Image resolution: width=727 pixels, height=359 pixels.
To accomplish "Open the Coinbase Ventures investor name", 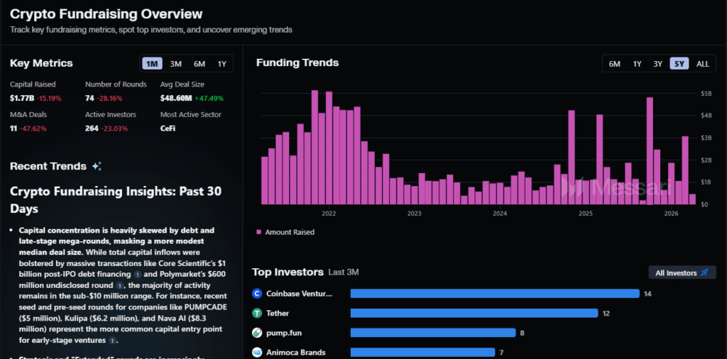I will pyautogui.click(x=299, y=293).
